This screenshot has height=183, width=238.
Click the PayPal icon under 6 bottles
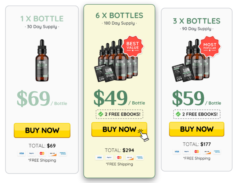(109, 158)
